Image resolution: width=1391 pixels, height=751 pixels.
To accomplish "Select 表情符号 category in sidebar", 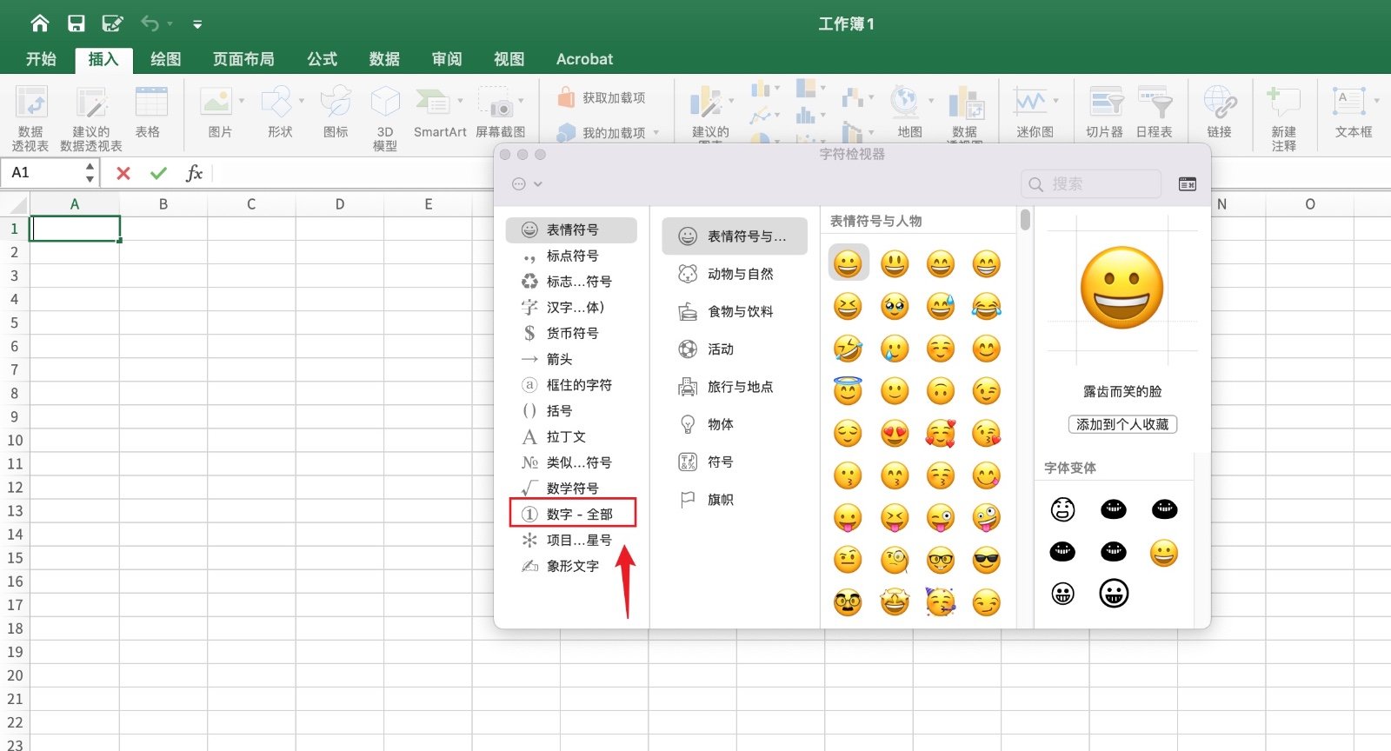I will click(x=571, y=229).
